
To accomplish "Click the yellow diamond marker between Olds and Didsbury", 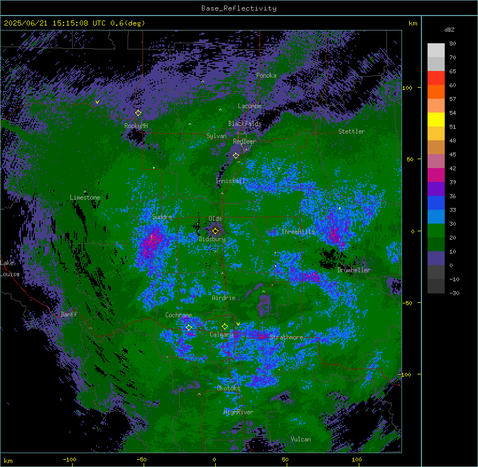I will point(216,231).
